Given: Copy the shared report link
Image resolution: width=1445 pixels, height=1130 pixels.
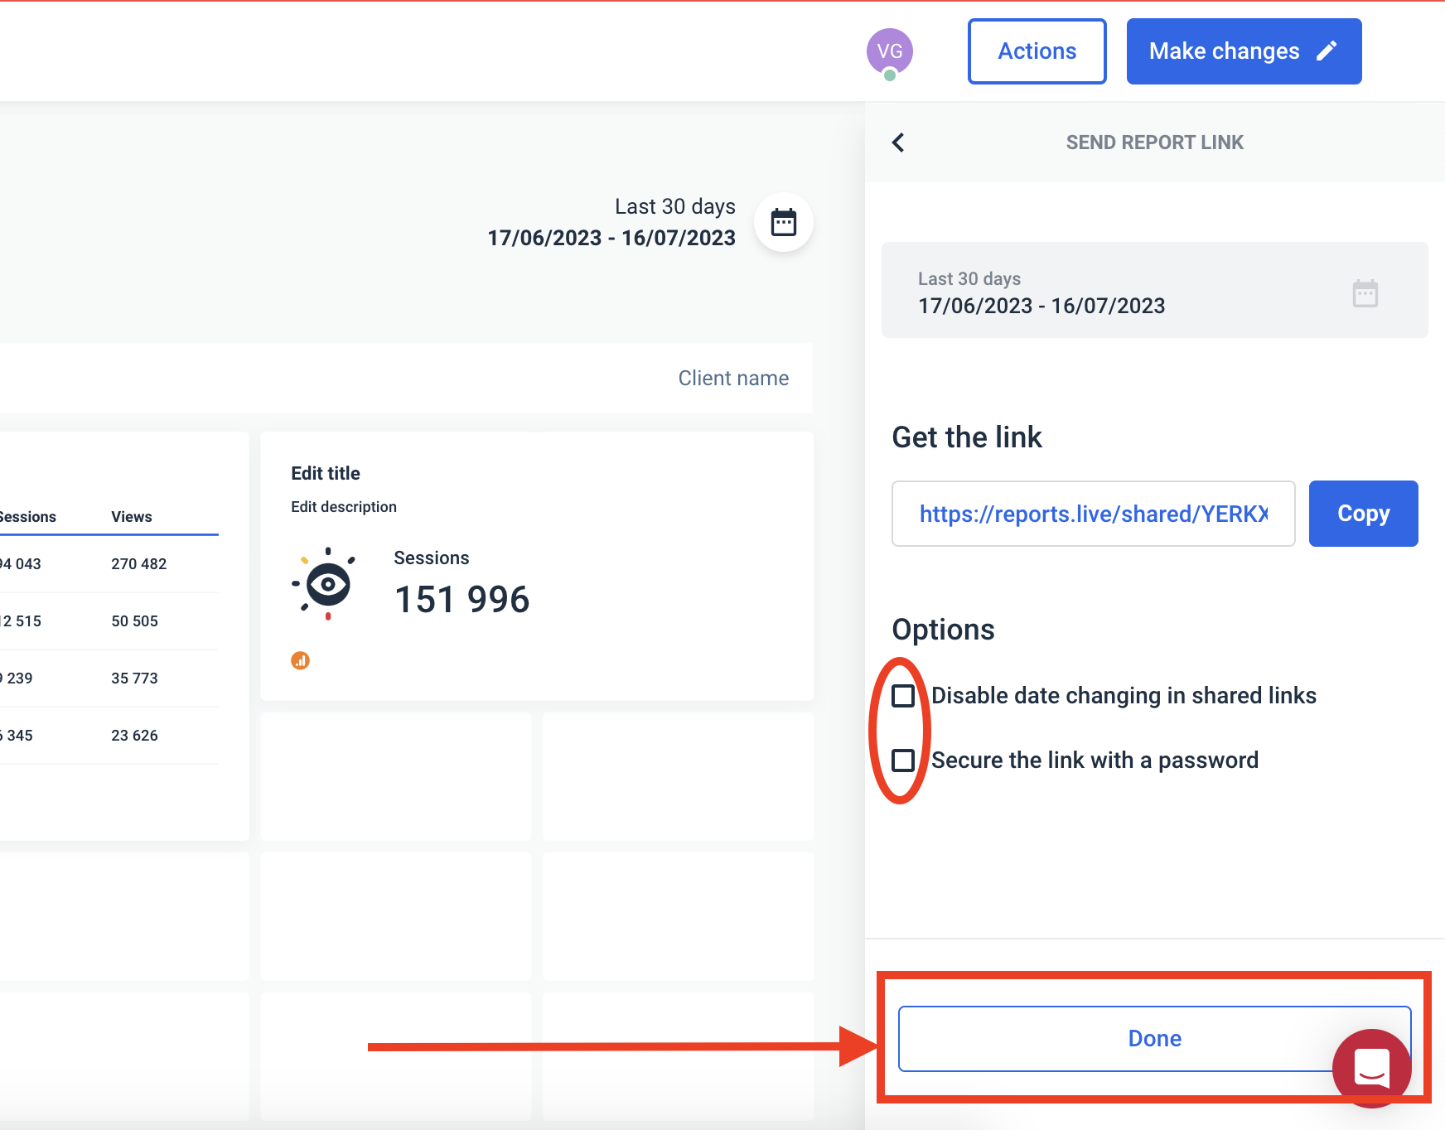Looking at the screenshot, I should pos(1363,514).
